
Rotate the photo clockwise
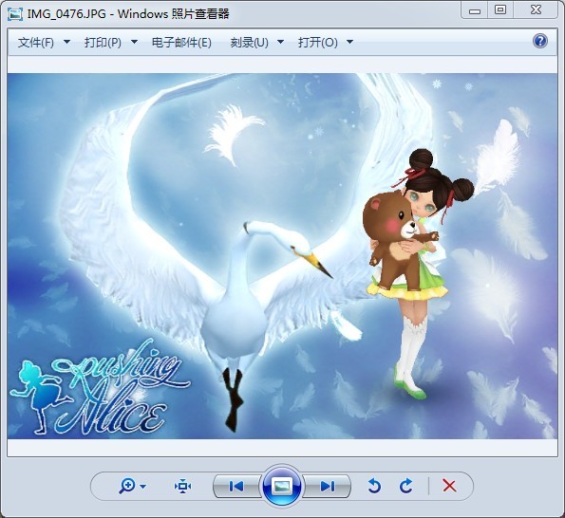pos(406,486)
